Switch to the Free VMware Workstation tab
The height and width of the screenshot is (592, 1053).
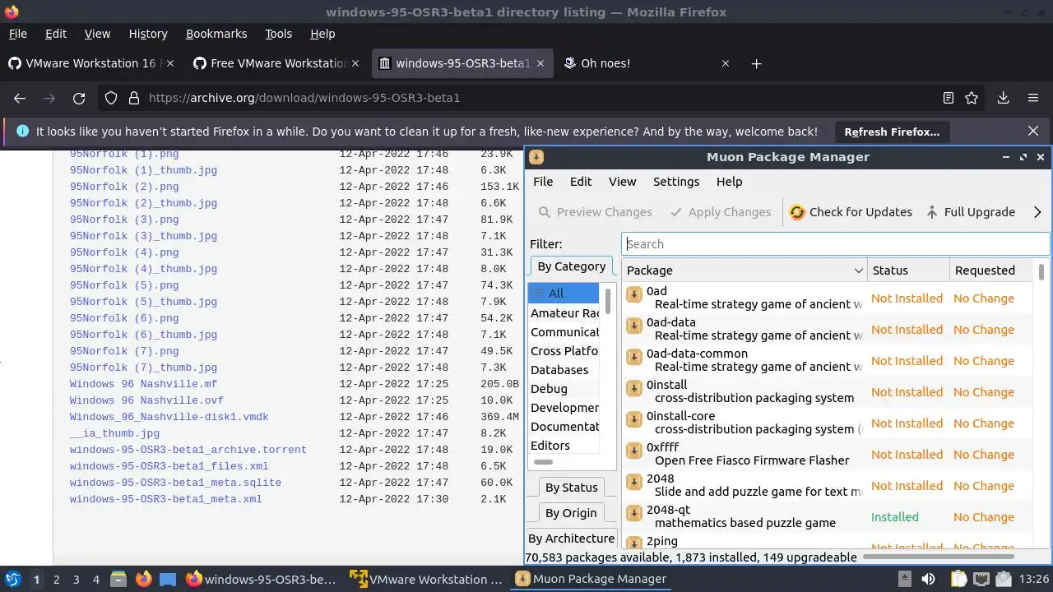click(x=277, y=63)
